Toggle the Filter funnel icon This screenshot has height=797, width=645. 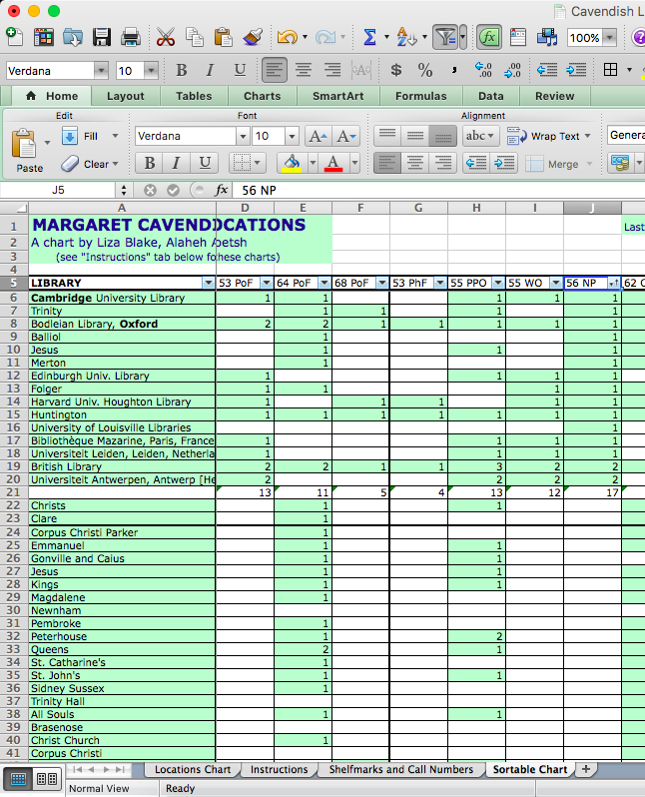coord(445,37)
